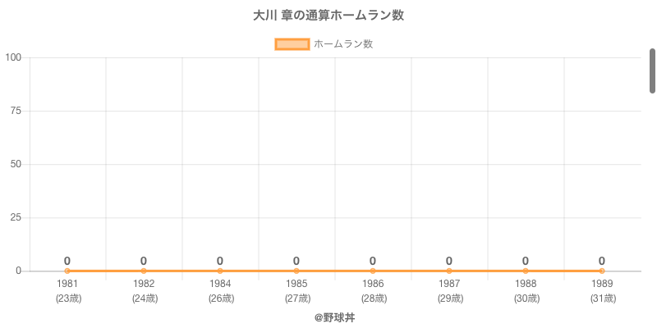This screenshot has height=328, width=657.
Task: Click the 100 y-axis label
Action: (13, 57)
